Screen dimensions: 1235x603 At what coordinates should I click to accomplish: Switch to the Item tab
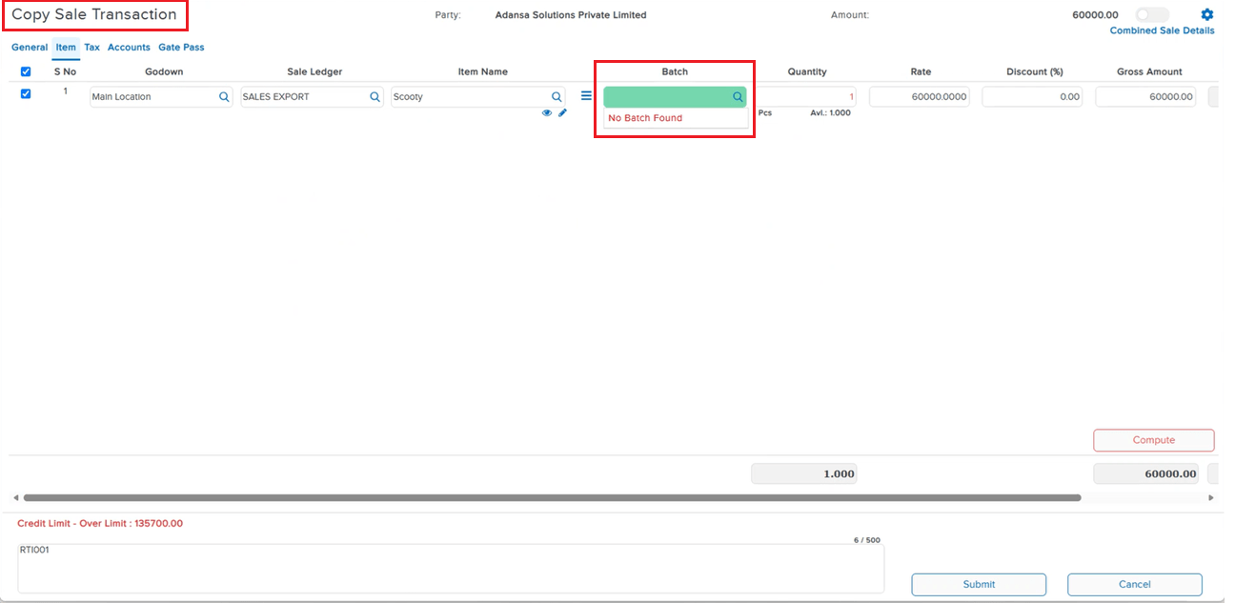[66, 47]
